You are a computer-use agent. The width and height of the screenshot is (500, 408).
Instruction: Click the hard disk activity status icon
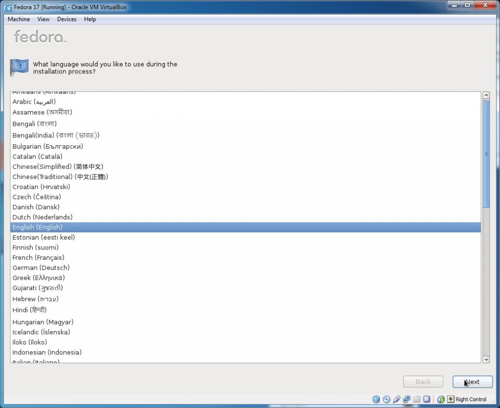pyautogui.click(x=376, y=399)
